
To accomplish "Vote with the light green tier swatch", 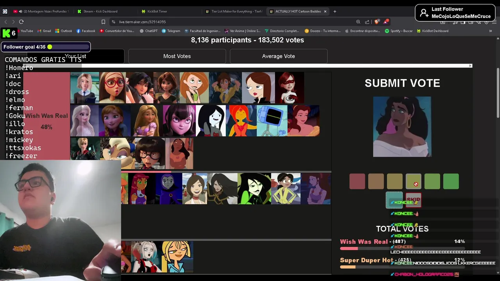I will (x=432, y=181).
